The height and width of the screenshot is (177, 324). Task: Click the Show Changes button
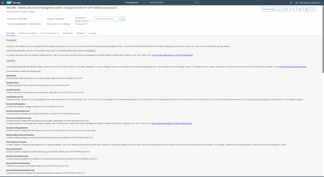coord(269,9)
